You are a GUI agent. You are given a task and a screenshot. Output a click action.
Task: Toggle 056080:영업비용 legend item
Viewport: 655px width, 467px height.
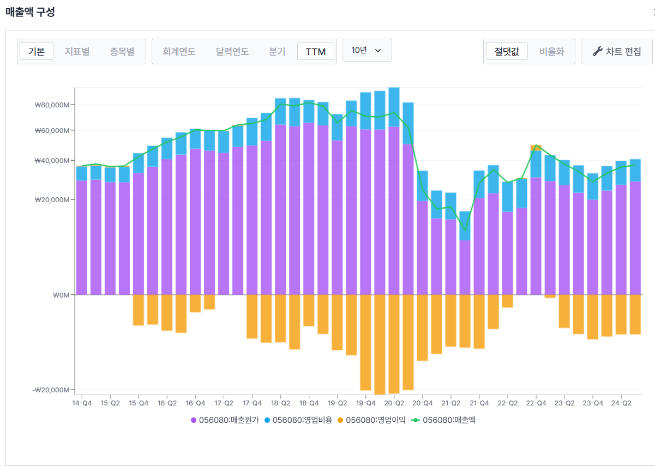tap(298, 420)
